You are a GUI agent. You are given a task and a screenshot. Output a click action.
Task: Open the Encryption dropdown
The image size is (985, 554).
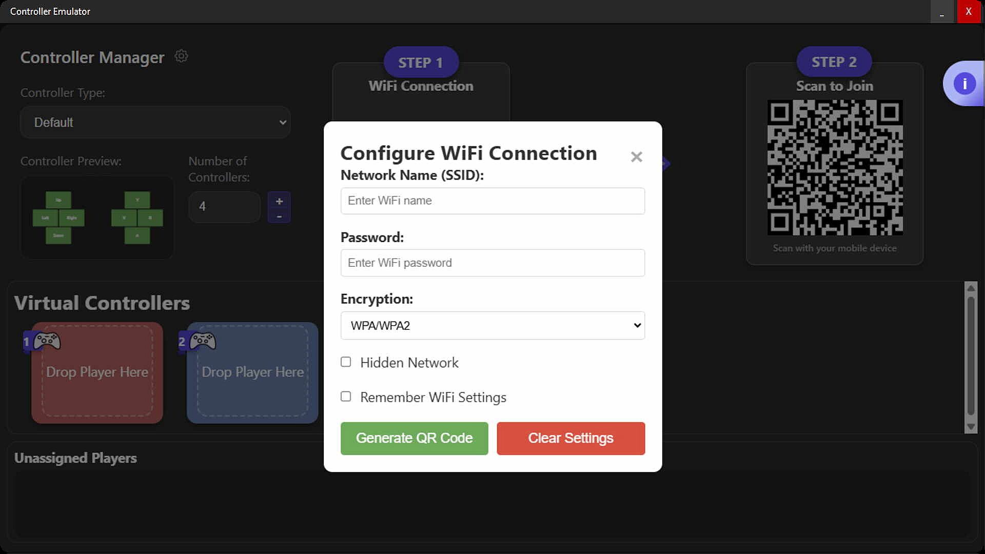coord(493,326)
